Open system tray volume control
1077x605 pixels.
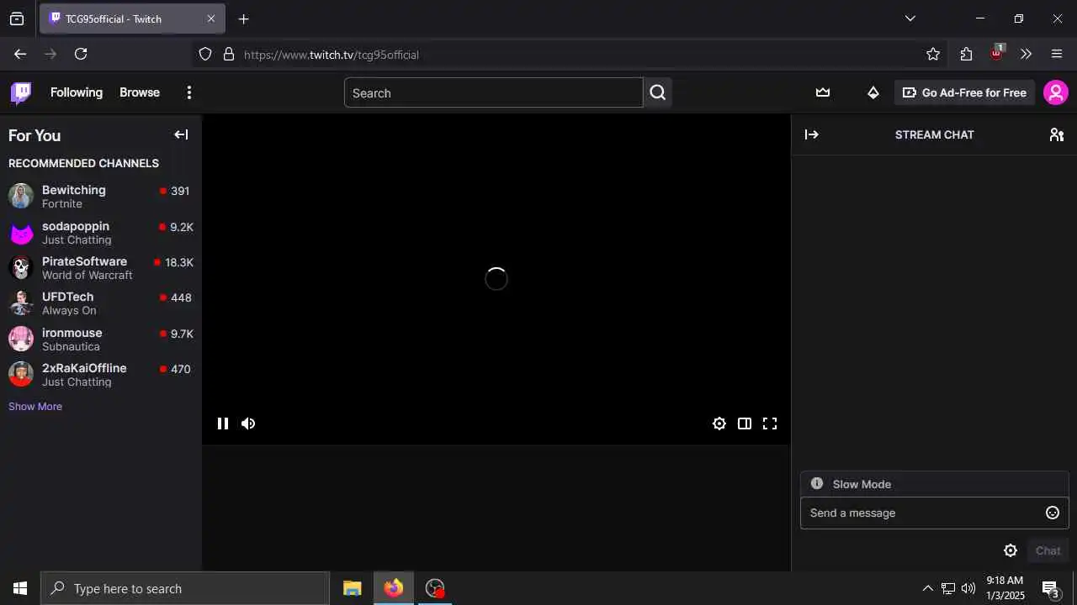pos(968,588)
